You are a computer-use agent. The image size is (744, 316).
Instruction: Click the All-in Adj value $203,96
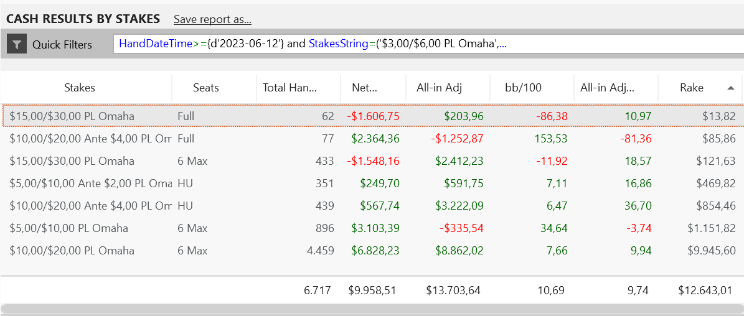click(x=464, y=116)
